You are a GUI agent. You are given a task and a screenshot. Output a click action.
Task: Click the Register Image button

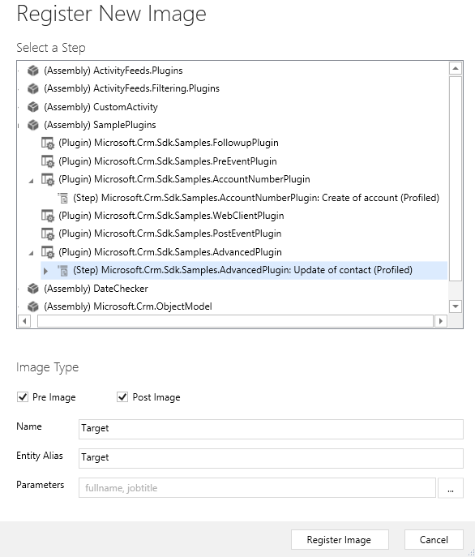tap(340, 540)
